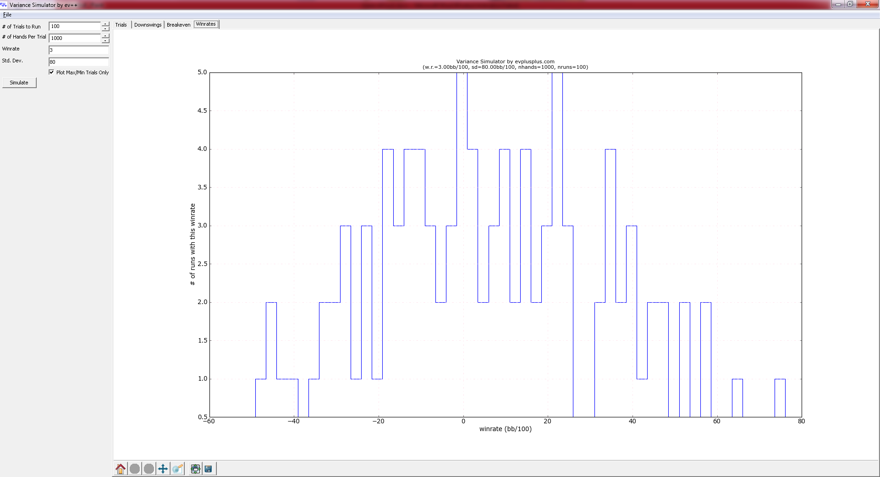This screenshot has width=880, height=477.
Task: Reset plot view with the Home icon
Action: point(121,469)
